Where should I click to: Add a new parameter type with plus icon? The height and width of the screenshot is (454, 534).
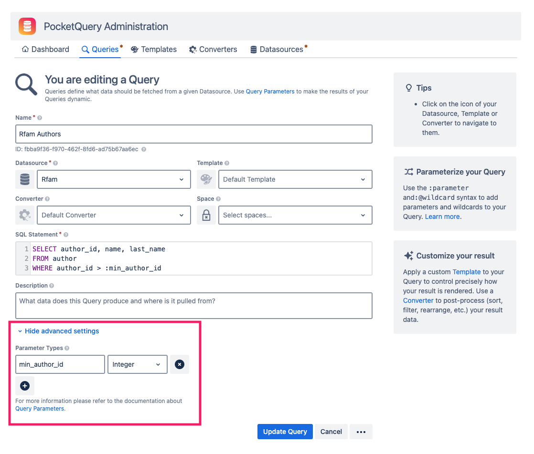pyautogui.click(x=25, y=386)
